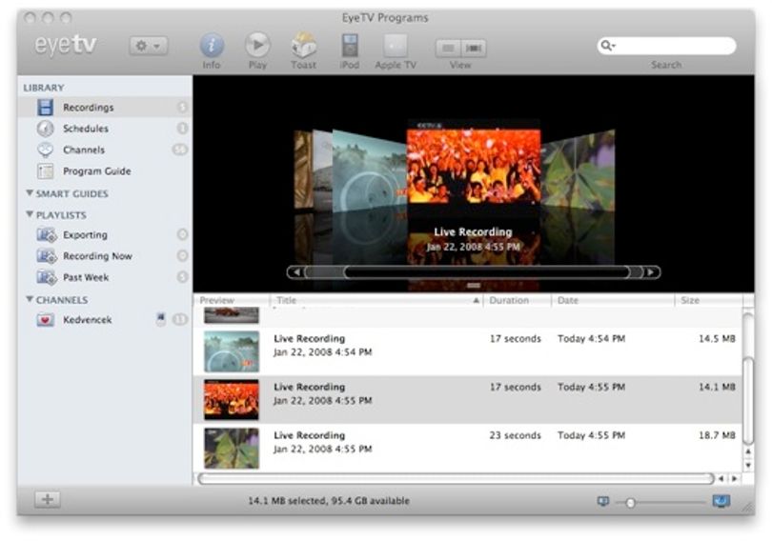Advance cover flow with right arrow

coord(651,272)
